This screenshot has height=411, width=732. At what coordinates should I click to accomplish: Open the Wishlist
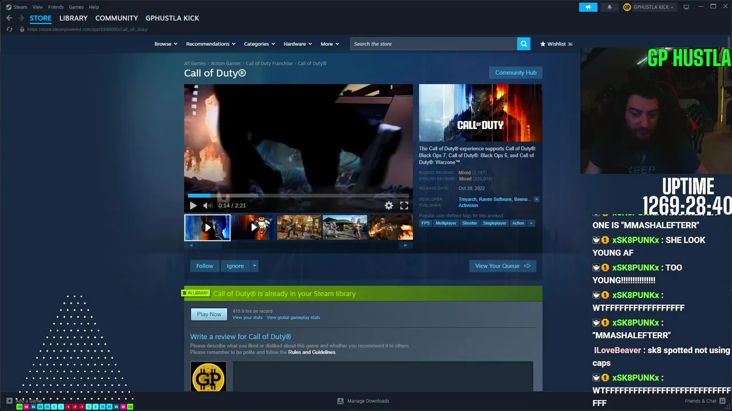(x=556, y=44)
